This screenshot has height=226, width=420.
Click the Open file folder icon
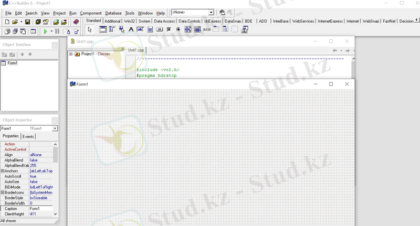pyautogui.click(x=15, y=22)
